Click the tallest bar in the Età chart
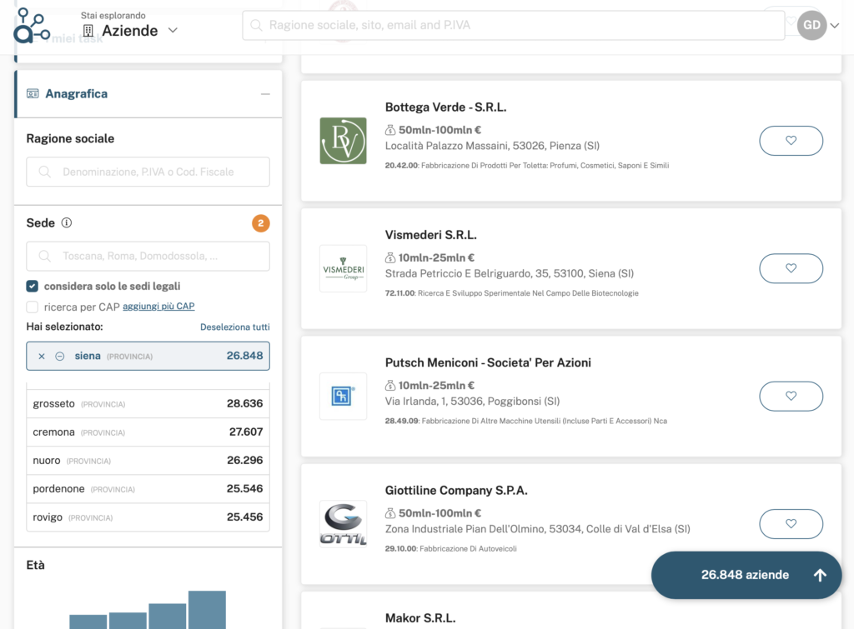The height and width of the screenshot is (629, 854). (207, 609)
